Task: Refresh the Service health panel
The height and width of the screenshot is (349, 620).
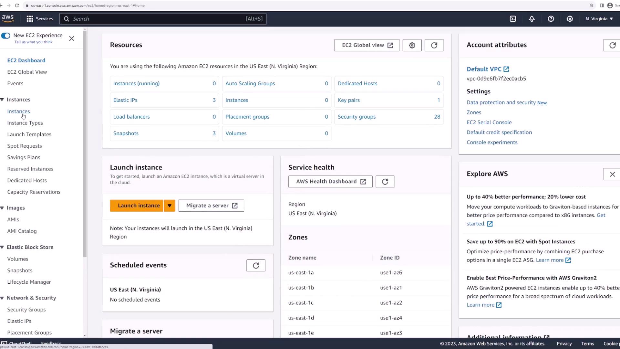Action: [385, 182]
